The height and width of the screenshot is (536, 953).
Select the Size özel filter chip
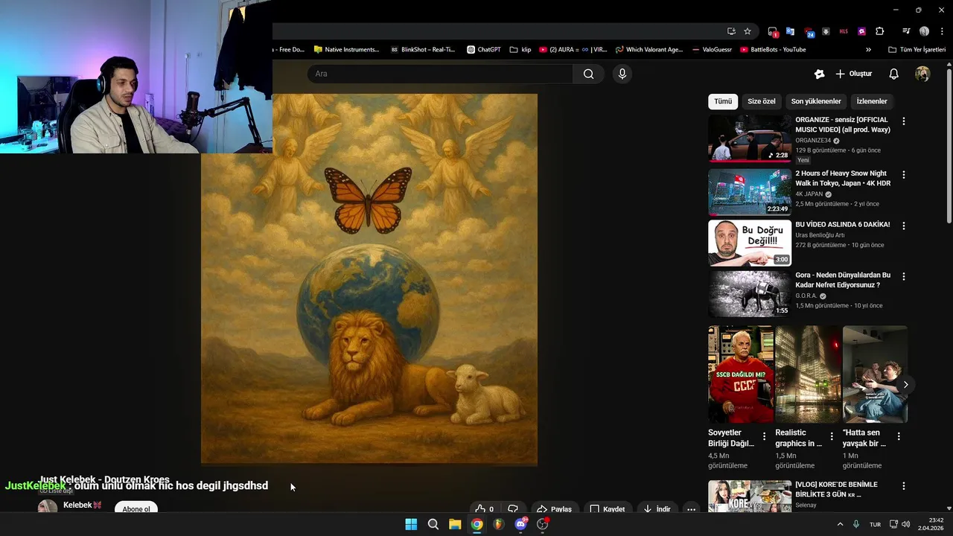(x=762, y=101)
